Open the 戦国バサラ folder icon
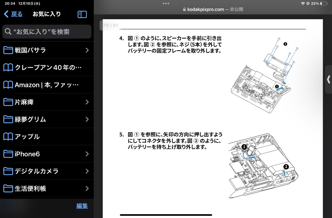The width and height of the screenshot is (332, 218). tap(8, 50)
